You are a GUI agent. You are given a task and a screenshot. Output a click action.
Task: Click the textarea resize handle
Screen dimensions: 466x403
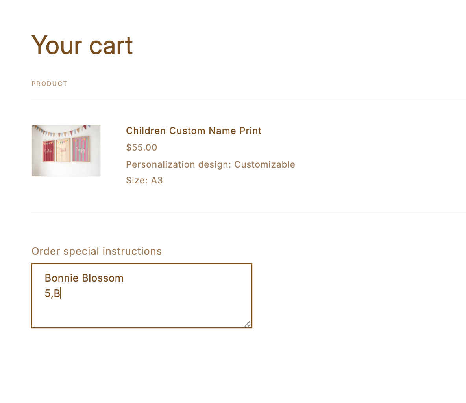248,324
